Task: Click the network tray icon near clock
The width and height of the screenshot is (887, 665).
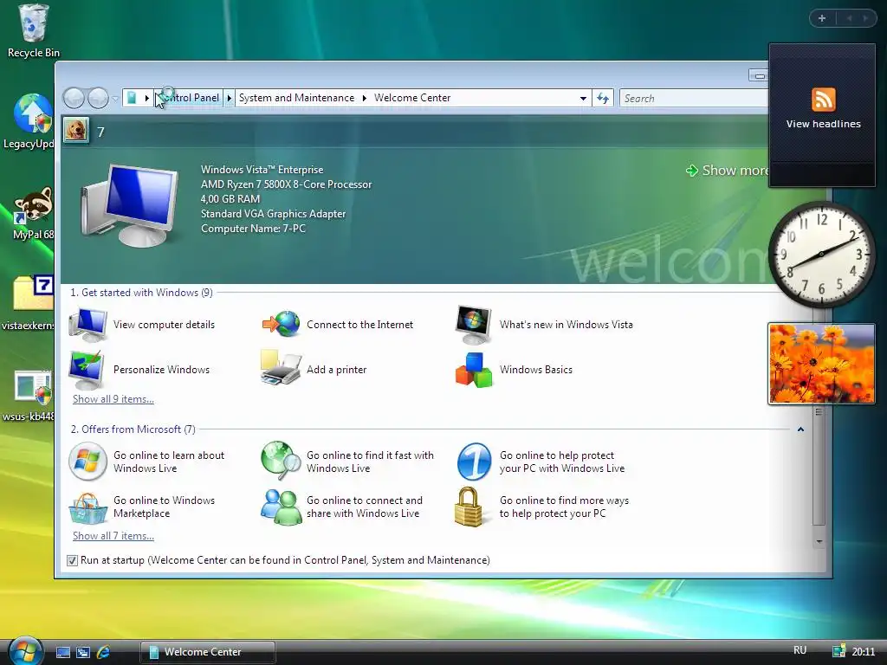Action: 838,651
